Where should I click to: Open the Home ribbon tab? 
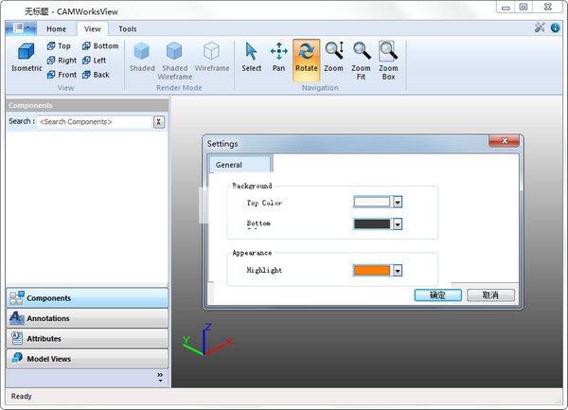57,29
